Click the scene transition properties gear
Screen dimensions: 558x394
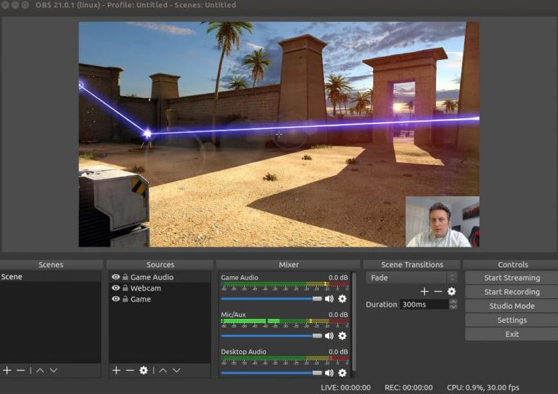(451, 291)
